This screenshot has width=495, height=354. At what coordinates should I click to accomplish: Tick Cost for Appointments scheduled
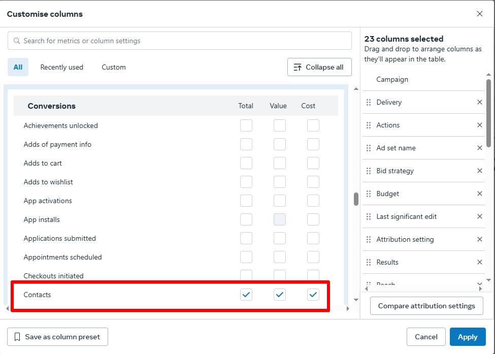coord(313,257)
